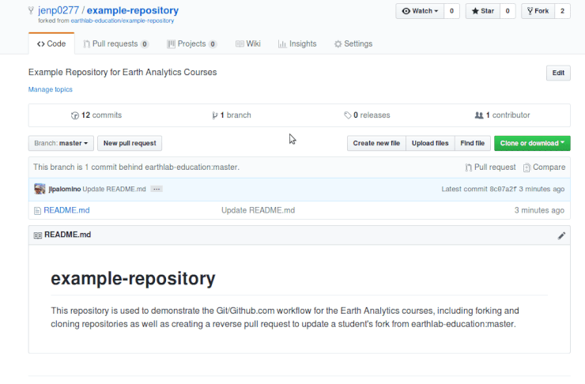Image resolution: width=585 pixels, height=384 pixels.
Task: Open the Projects tab
Action: click(192, 43)
